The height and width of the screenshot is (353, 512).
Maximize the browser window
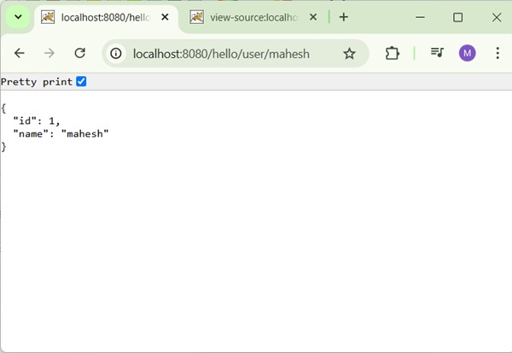pos(457,17)
